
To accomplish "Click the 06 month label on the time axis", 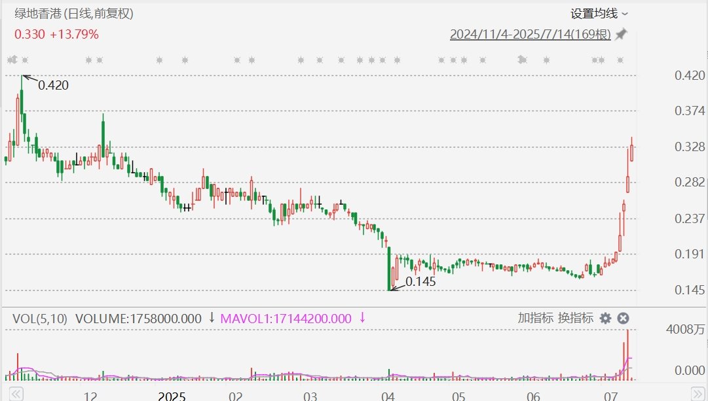I will pyautogui.click(x=533, y=396).
